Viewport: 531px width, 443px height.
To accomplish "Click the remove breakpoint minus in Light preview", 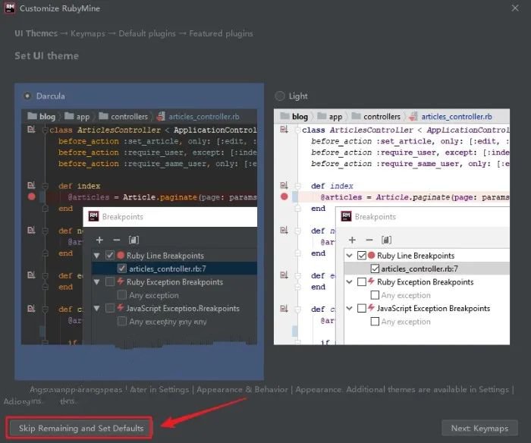I will [369, 240].
